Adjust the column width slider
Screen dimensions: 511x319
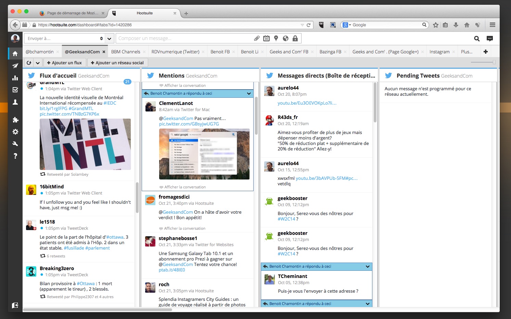click(494, 62)
